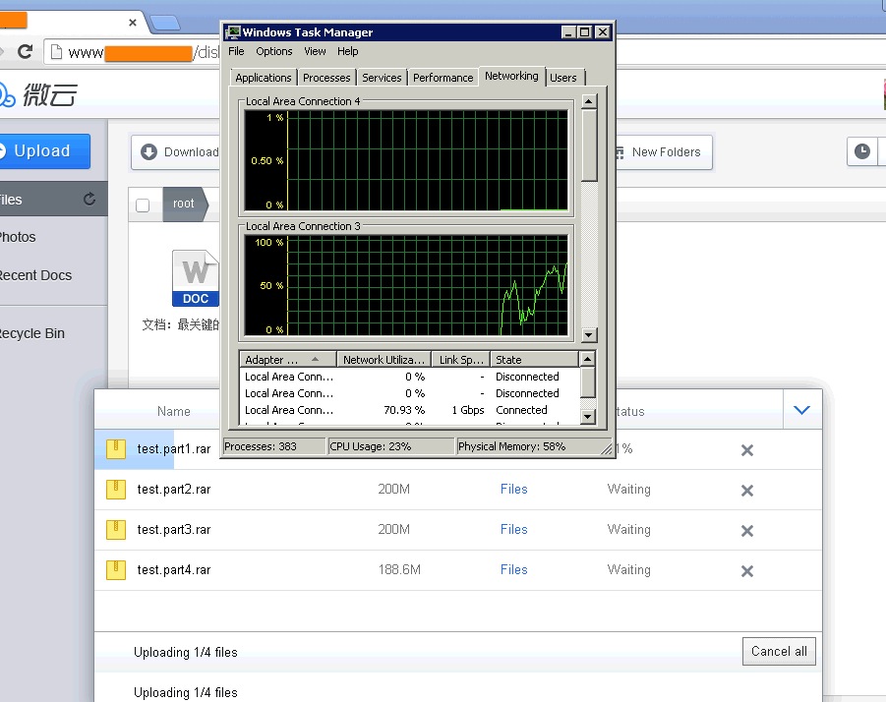Viewport: 886px width, 702px height.
Task: Switch to the Performance tab
Action: point(443,78)
